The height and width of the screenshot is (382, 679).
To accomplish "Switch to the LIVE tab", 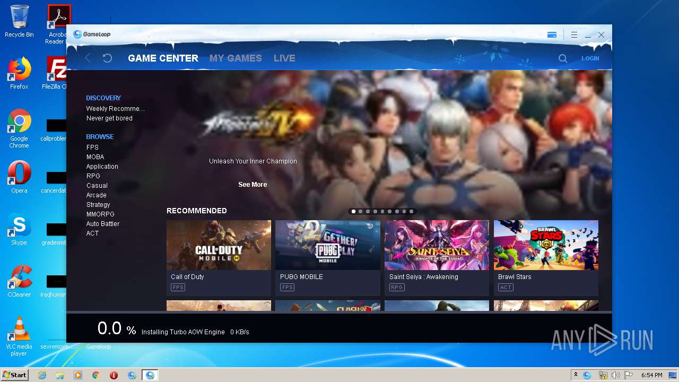I will tap(284, 58).
